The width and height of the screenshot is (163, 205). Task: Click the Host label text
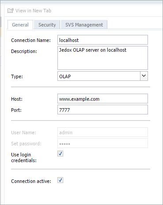click(x=17, y=99)
